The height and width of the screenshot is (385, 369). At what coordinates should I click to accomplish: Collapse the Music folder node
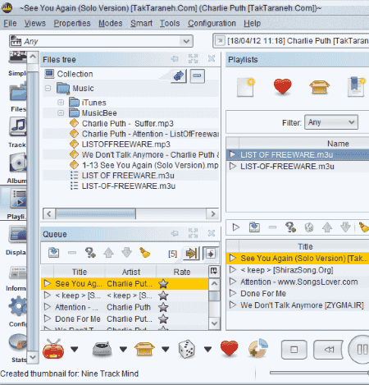click(x=48, y=89)
